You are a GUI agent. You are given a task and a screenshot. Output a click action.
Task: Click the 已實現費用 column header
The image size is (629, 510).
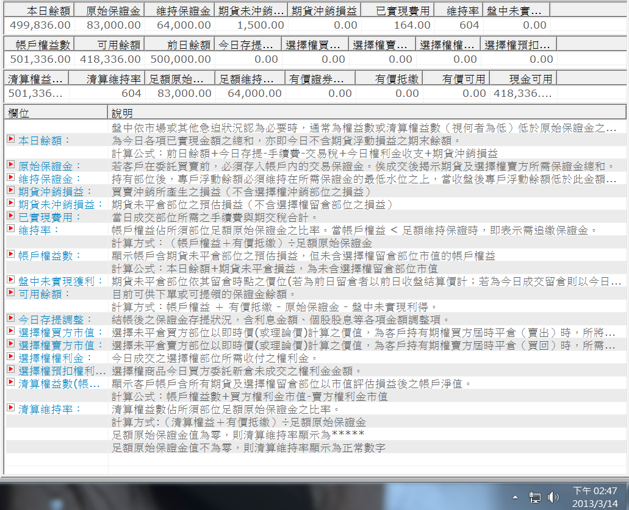click(398, 11)
